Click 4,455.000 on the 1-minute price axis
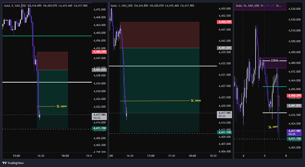 pos(225,9)
